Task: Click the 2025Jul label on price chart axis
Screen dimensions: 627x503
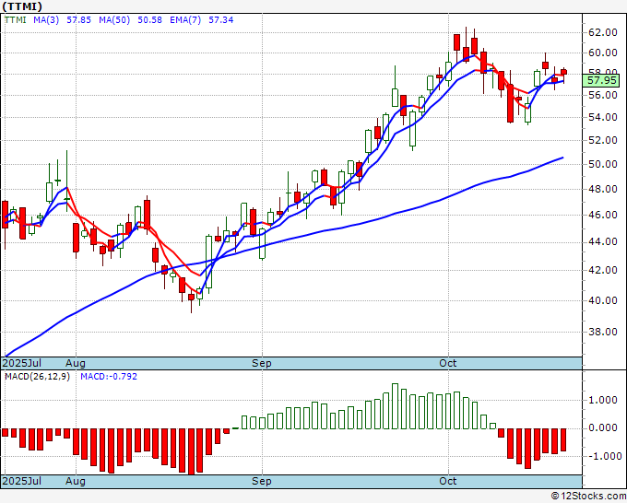Action: [22, 363]
